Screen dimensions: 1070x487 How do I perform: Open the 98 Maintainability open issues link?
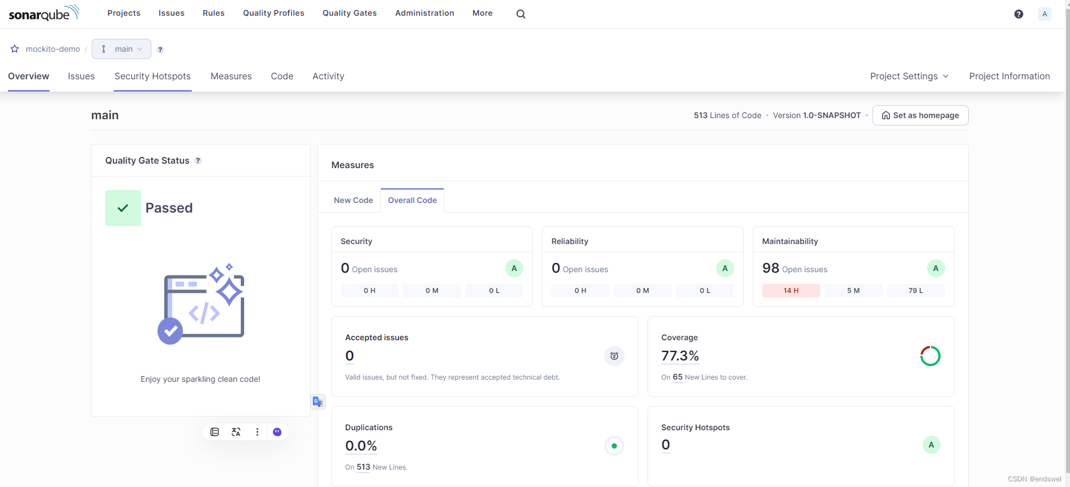[x=795, y=268]
